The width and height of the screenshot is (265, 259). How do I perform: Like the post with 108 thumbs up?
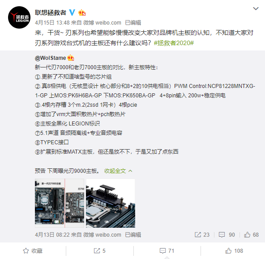234,251
